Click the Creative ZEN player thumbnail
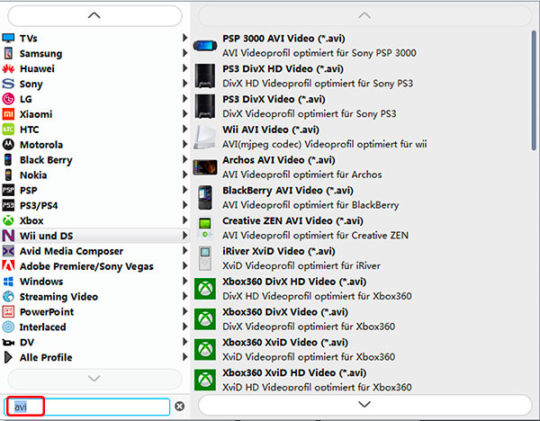540x421 pixels. pos(205,228)
